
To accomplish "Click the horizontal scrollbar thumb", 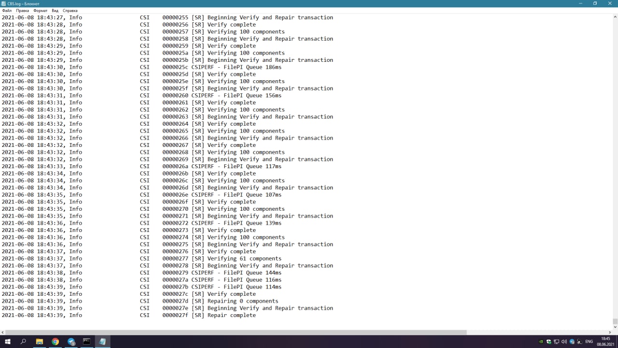I will [x=236, y=333].
